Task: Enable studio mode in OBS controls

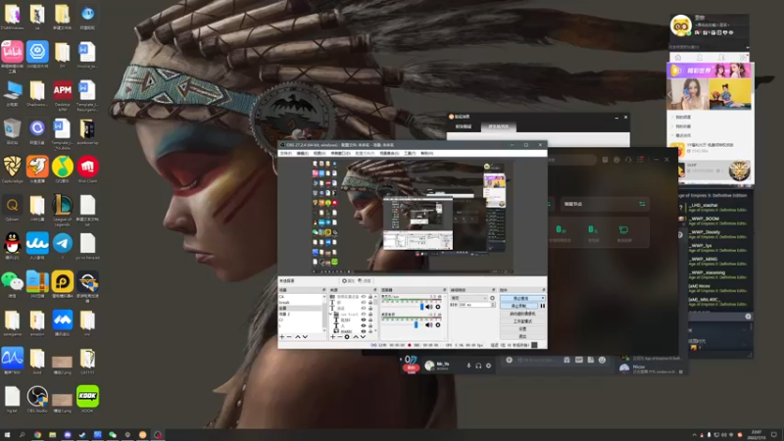Action: pos(523,321)
